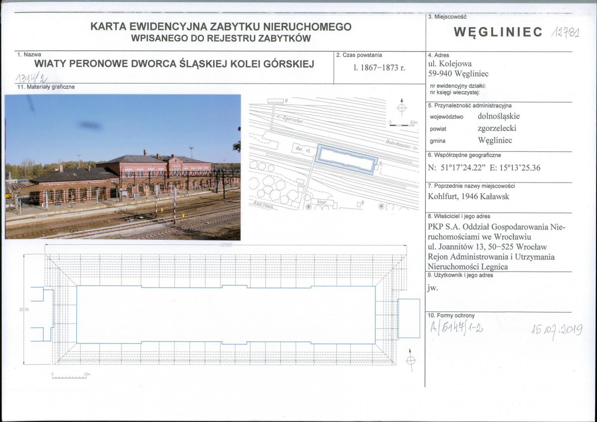
Task: Click the "Bolesławiec" direction label on the map
Action: click(401, 145)
